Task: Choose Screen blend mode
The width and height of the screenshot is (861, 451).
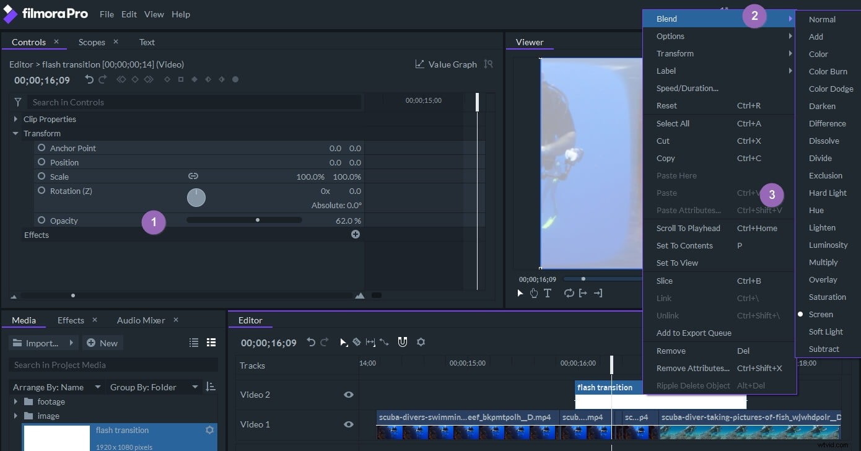Action: click(820, 314)
